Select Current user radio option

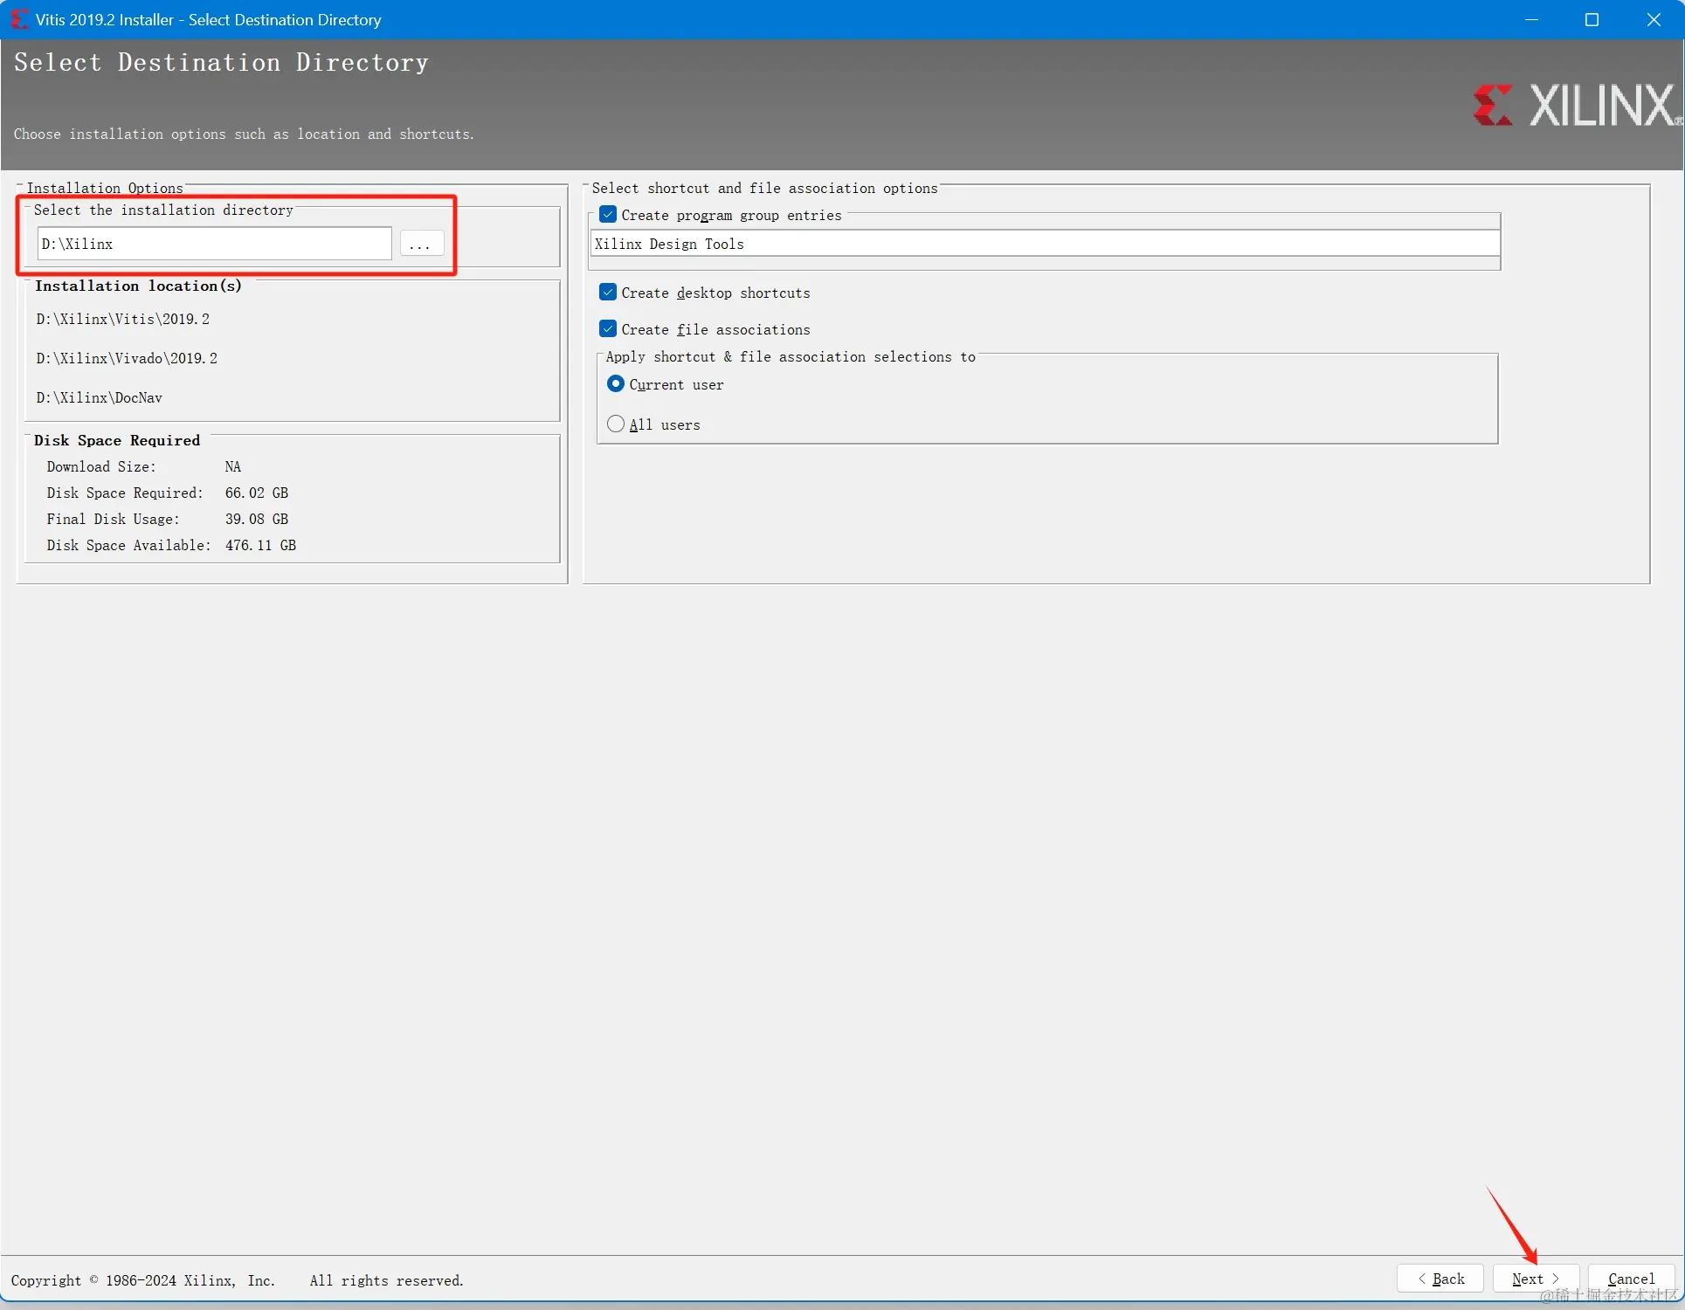tap(616, 384)
